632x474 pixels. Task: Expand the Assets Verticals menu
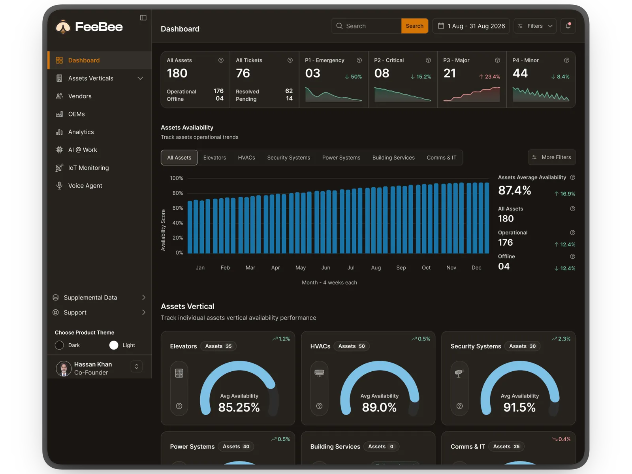click(100, 78)
